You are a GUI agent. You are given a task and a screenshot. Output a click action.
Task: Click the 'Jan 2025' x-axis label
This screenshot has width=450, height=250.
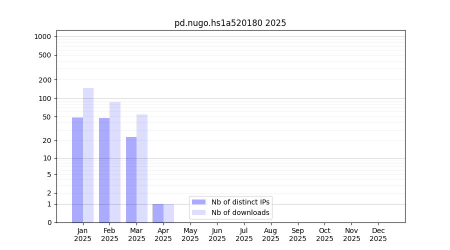[82, 234]
